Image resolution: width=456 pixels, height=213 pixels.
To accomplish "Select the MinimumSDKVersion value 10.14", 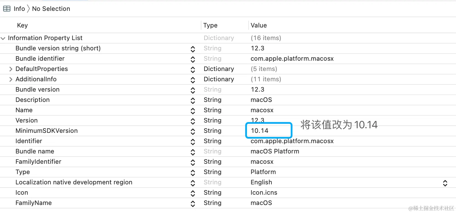I will 259,131.
